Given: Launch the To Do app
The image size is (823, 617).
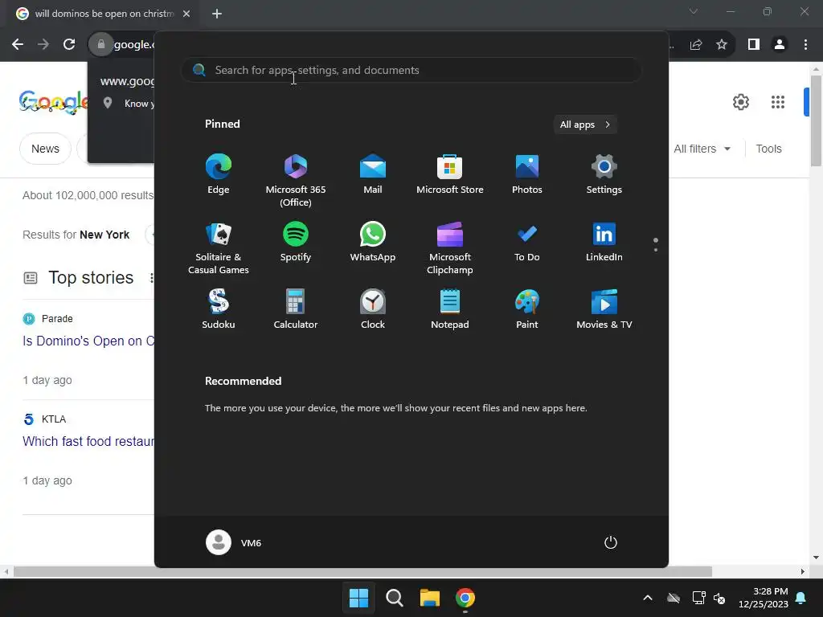Looking at the screenshot, I should coord(527,242).
